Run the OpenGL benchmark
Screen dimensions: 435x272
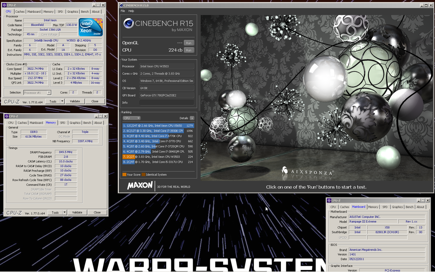pos(189,43)
